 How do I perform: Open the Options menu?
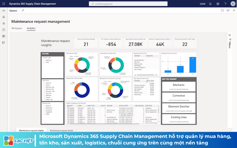point(13,11)
